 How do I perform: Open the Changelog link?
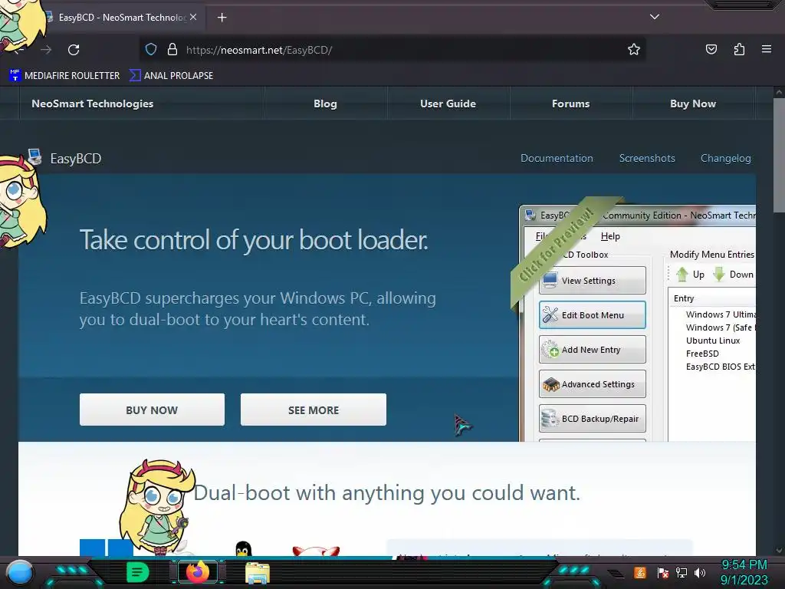(x=725, y=158)
